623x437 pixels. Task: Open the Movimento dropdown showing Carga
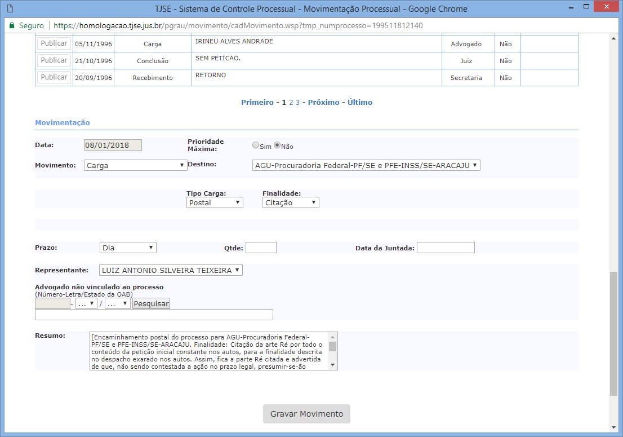(x=135, y=165)
